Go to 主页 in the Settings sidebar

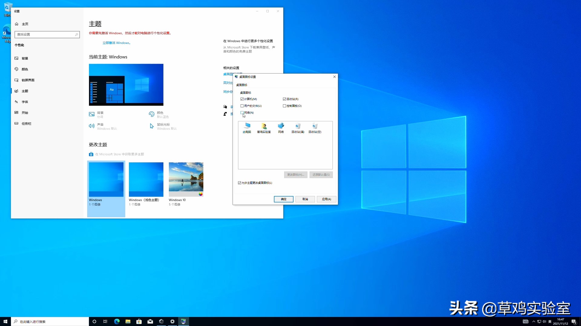(x=24, y=24)
